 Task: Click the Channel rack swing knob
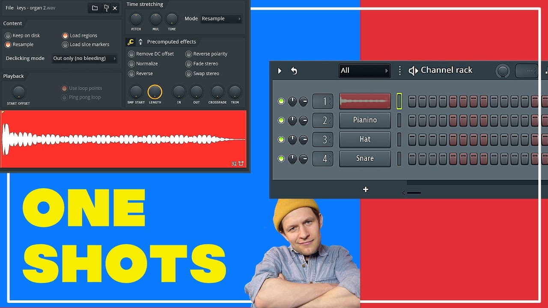coord(503,71)
